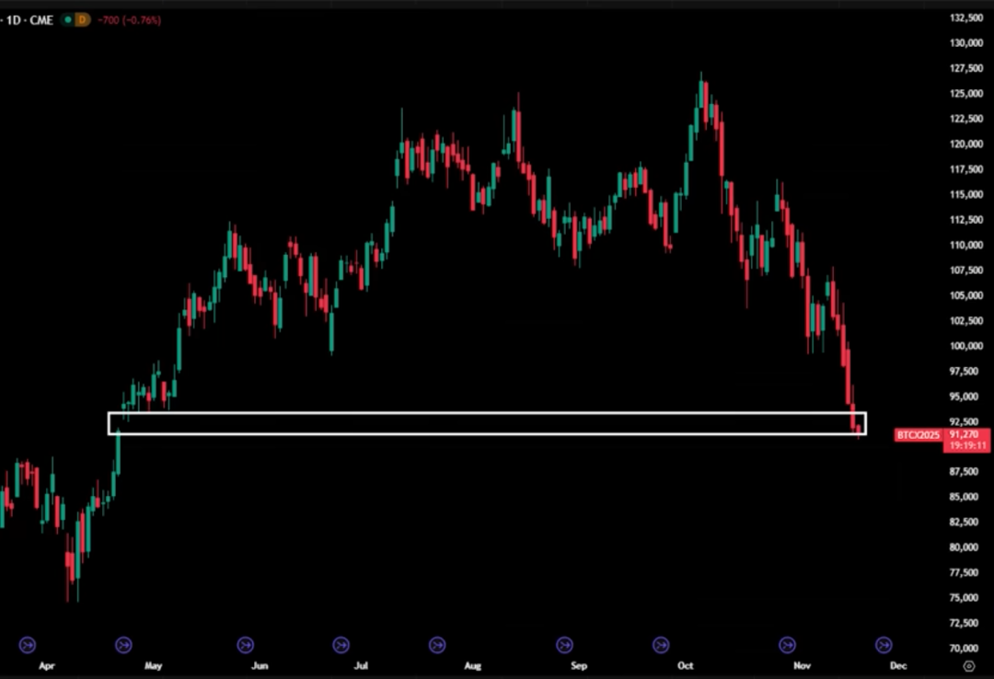Open the chart scale settings gear icon

click(x=968, y=666)
